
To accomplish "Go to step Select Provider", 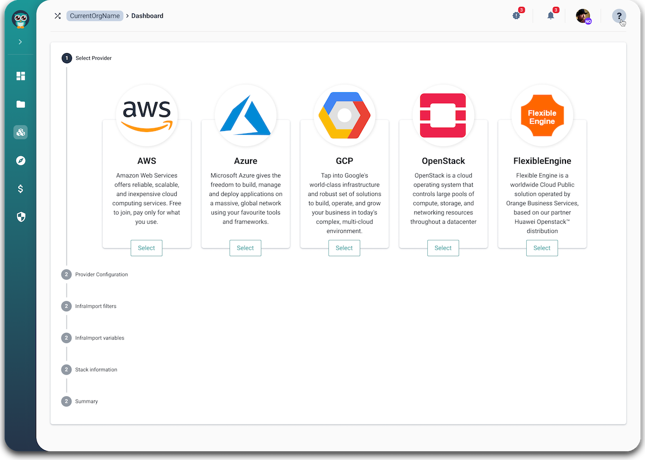I will [x=87, y=58].
